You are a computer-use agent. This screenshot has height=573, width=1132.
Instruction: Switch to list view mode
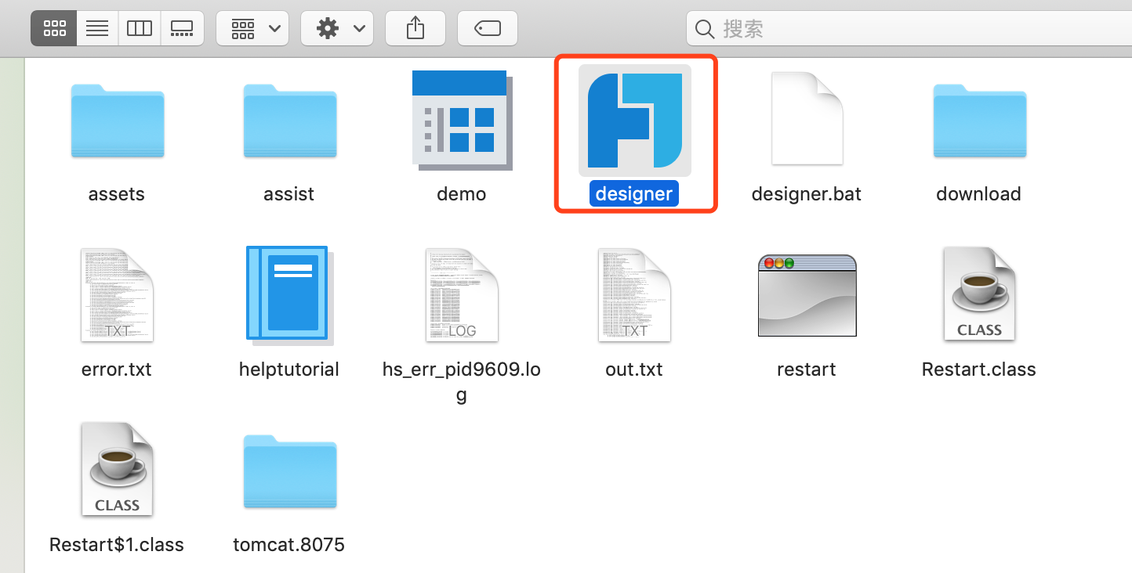tap(97, 29)
